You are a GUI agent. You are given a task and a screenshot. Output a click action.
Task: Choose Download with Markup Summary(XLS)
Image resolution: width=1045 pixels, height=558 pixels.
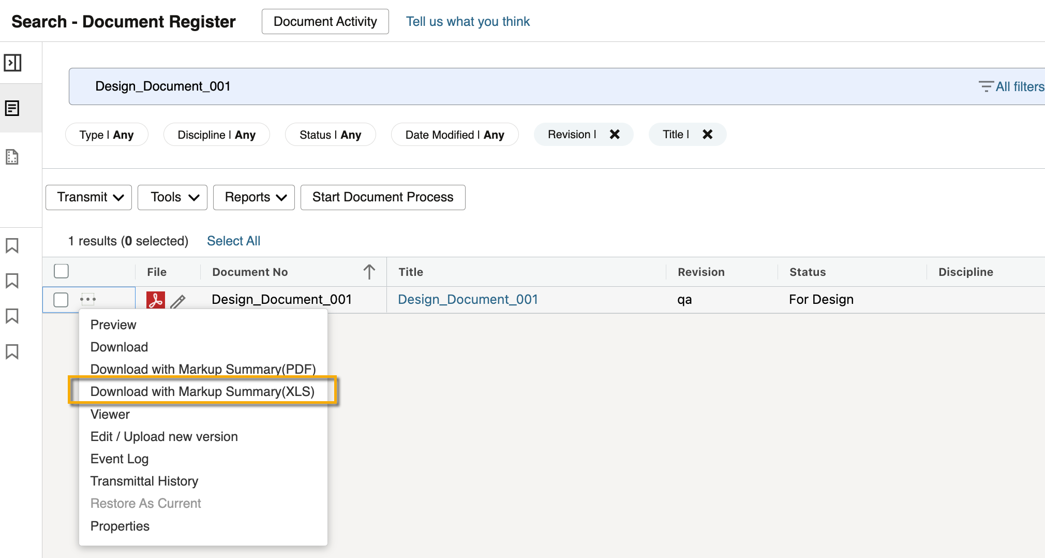202,391
